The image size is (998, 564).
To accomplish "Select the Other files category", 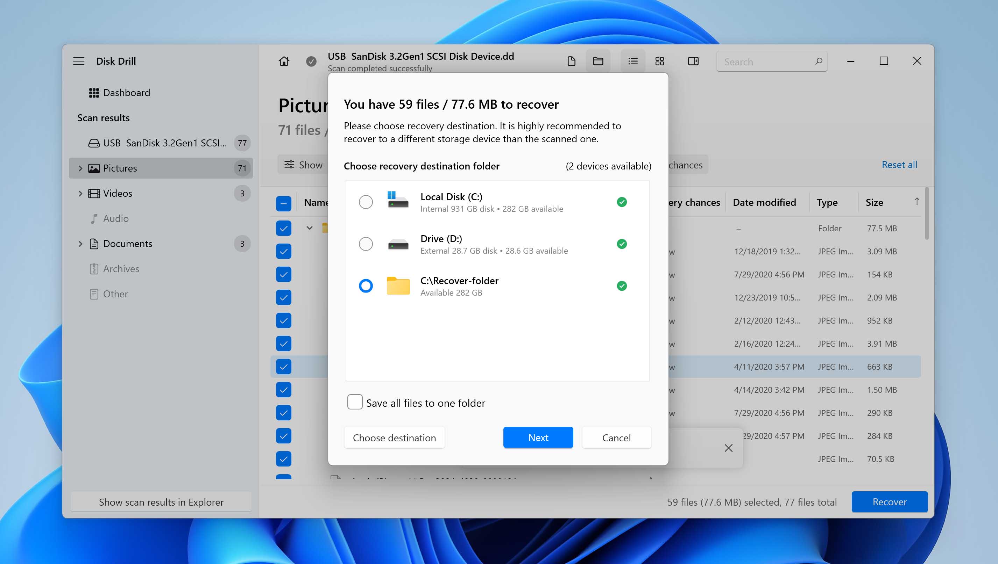I will click(x=115, y=294).
